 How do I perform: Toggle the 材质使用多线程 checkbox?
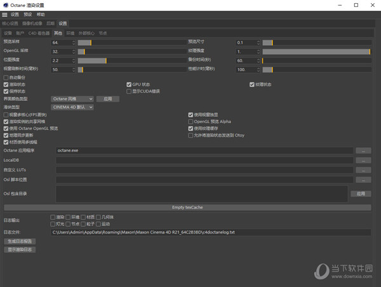(x=6, y=142)
